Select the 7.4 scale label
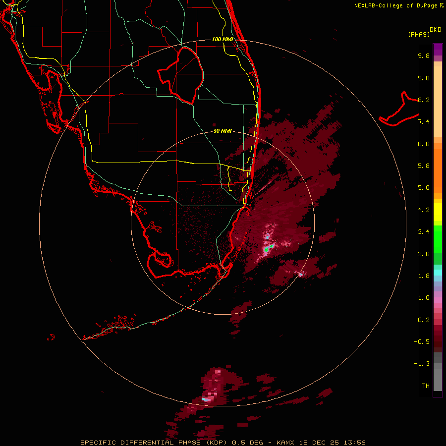The image size is (446, 446). coord(424,122)
